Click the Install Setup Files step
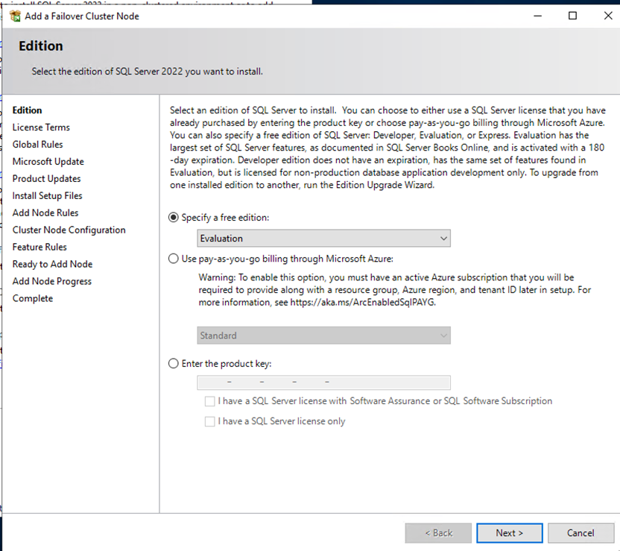Viewport: 620px width, 551px height. pos(47,196)
